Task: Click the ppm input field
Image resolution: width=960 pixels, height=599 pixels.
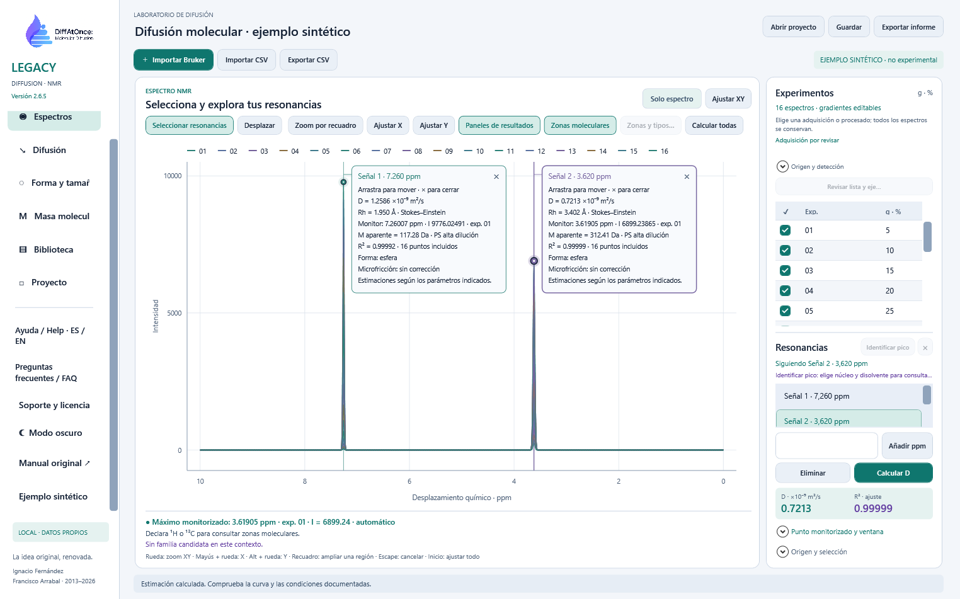Action: [x=826, y=446]
